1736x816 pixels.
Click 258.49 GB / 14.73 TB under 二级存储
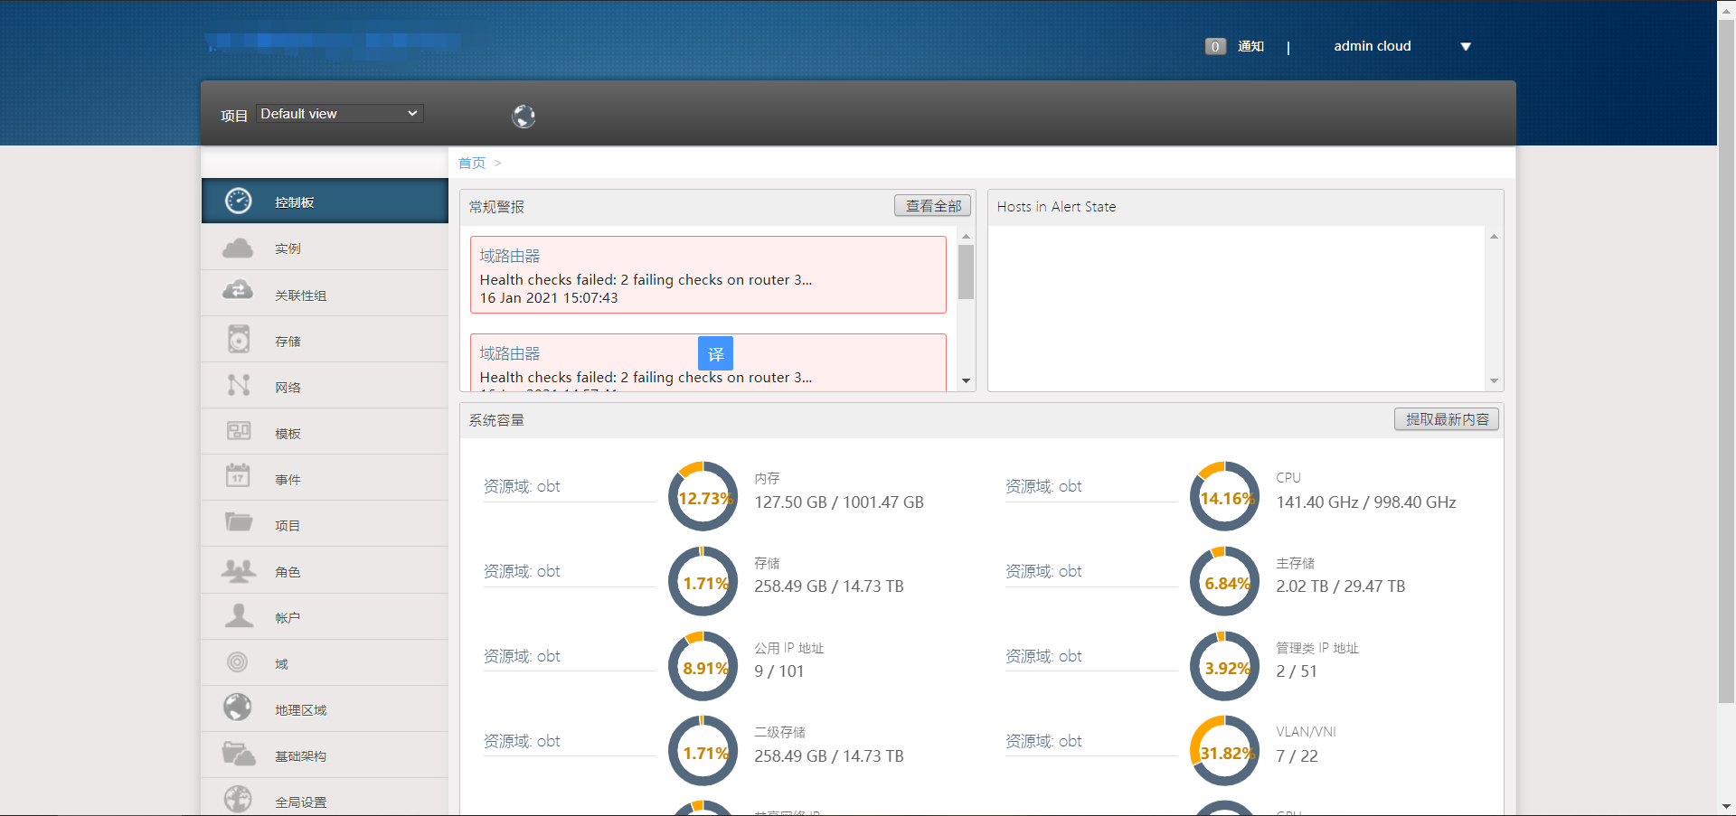click(829, 756)
